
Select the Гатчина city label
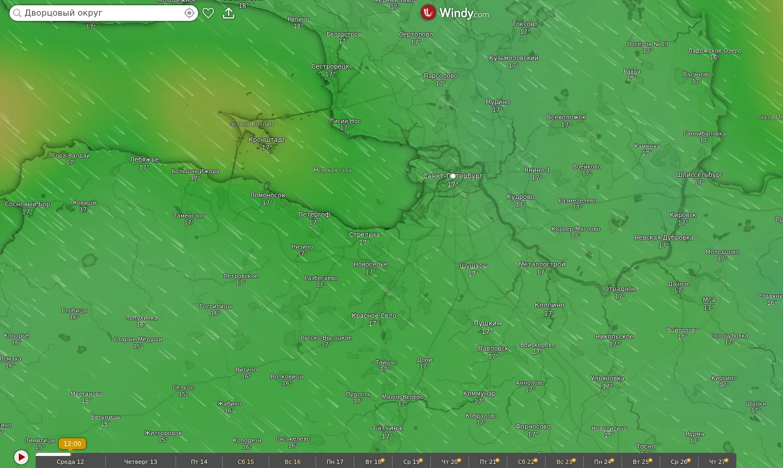click(387, 428)
